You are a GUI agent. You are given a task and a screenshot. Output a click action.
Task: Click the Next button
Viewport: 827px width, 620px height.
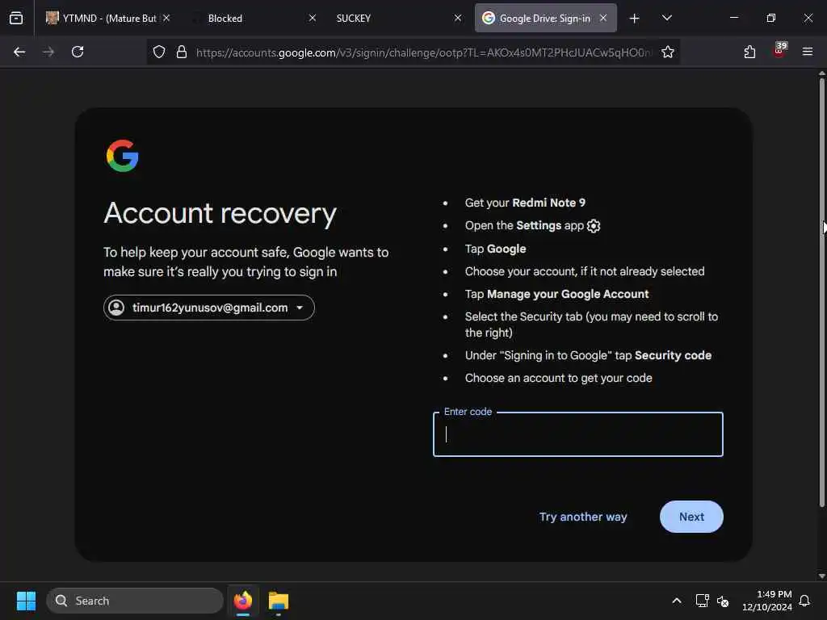click(x=691, y=517)
